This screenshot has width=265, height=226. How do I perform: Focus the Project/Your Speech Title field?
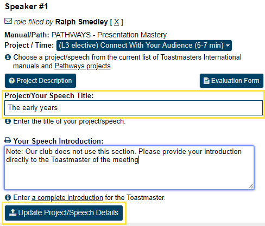click(x=134, y=108)
